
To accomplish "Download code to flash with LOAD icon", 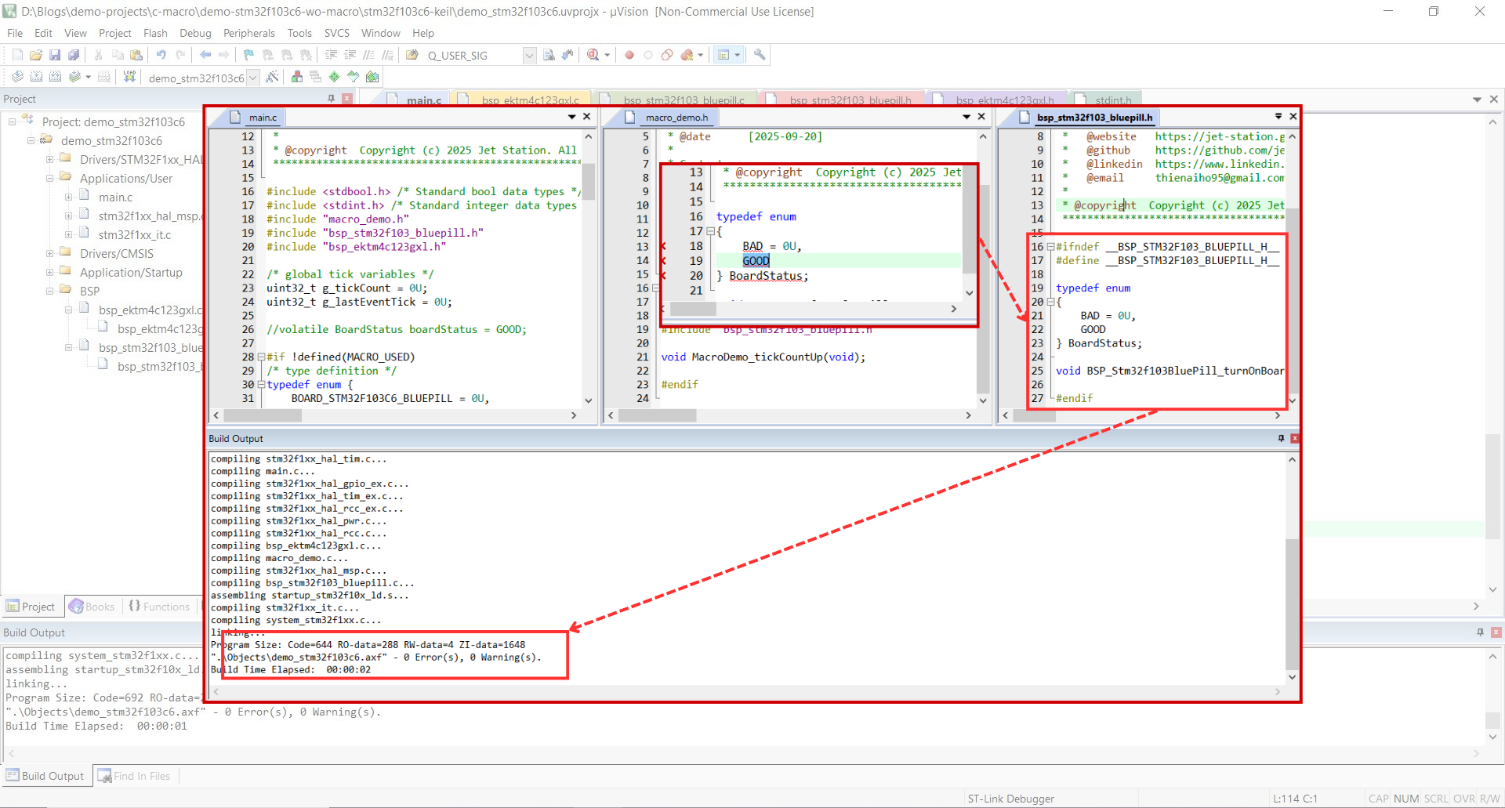I will [x=129, y=77].
